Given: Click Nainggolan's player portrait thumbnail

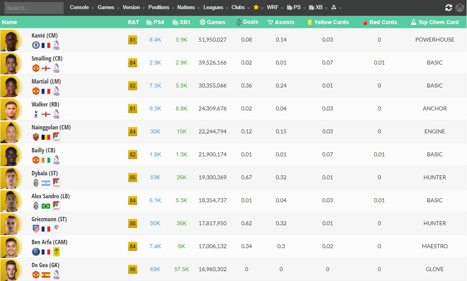Looking at the screenshot, I should (x=11, y=132).
